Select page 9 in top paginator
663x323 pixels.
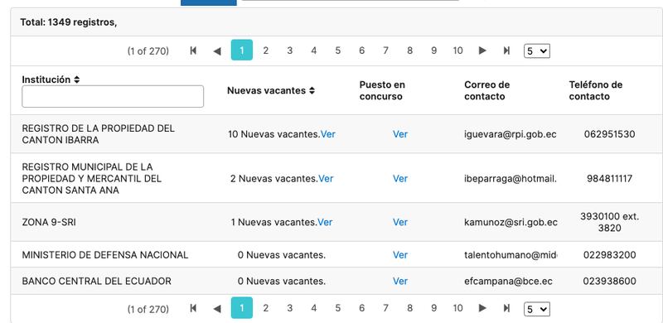pos(433,51)
